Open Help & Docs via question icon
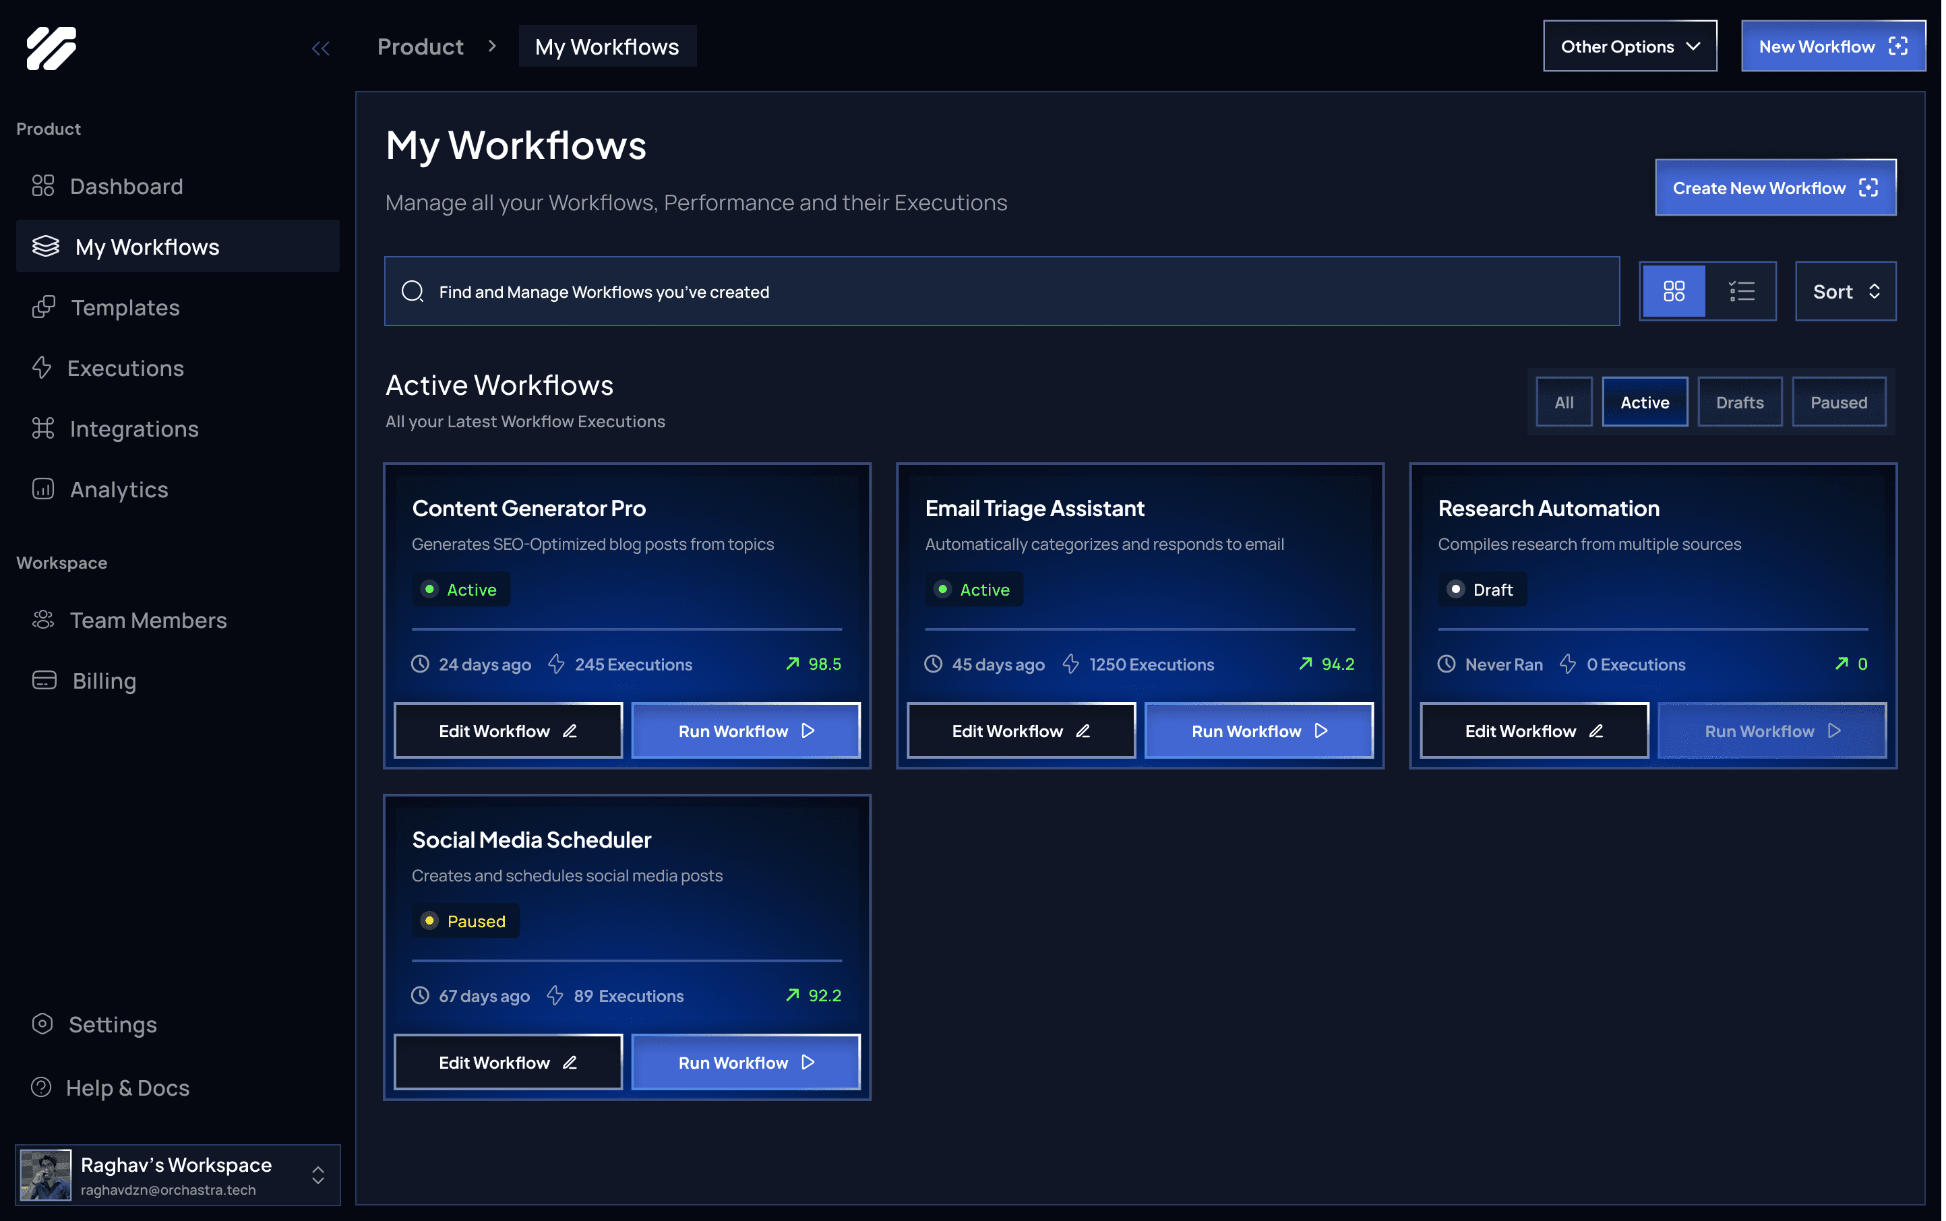Screen dimensions: 1946x1221 click(x=41, y=1087)
